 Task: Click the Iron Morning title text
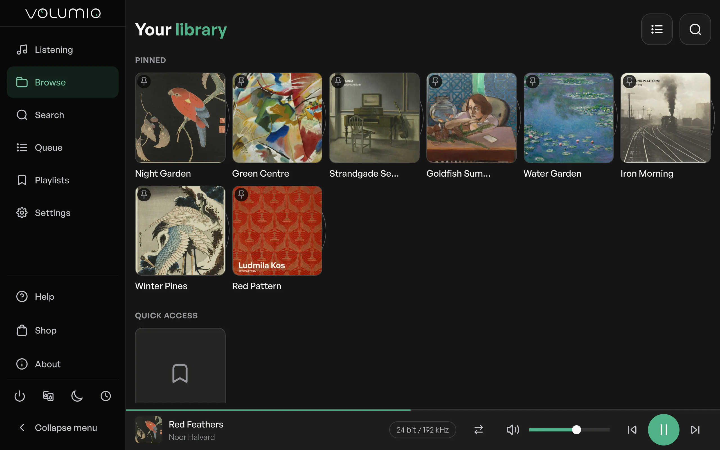coord(647,174)
